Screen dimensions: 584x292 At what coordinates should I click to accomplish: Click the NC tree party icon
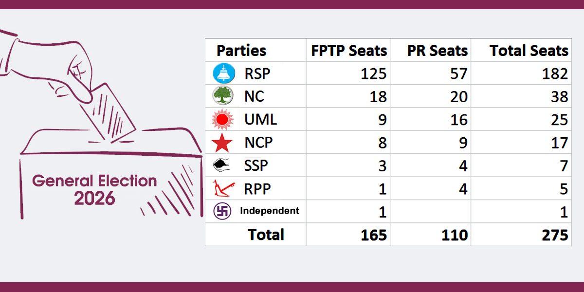pyautogui.click(x=223, y=96)
